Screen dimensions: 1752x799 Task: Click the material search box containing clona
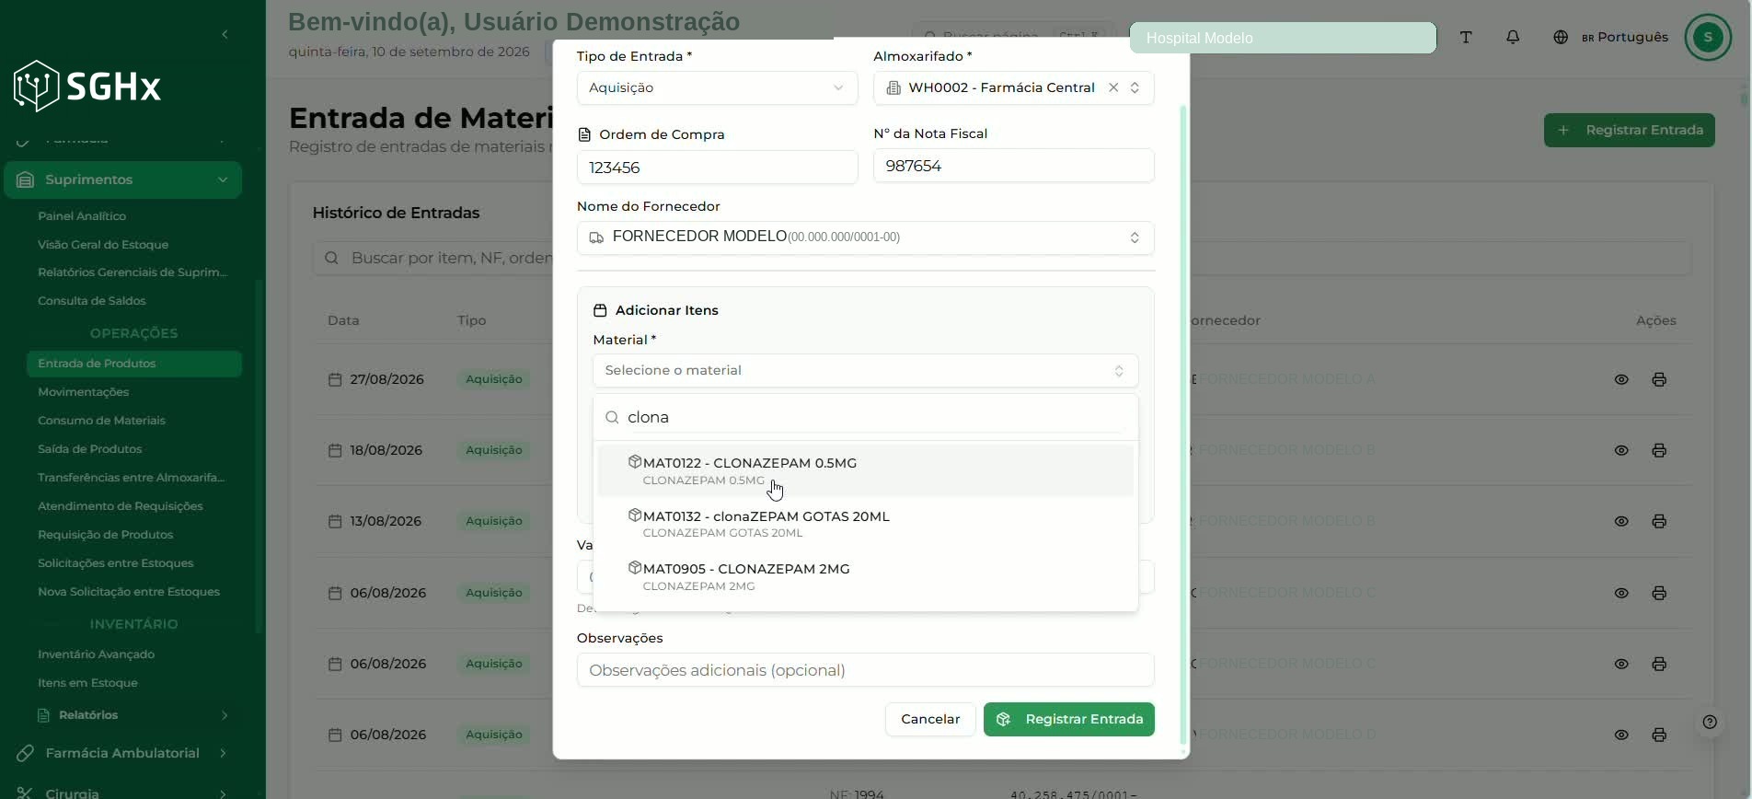point(865,418)
